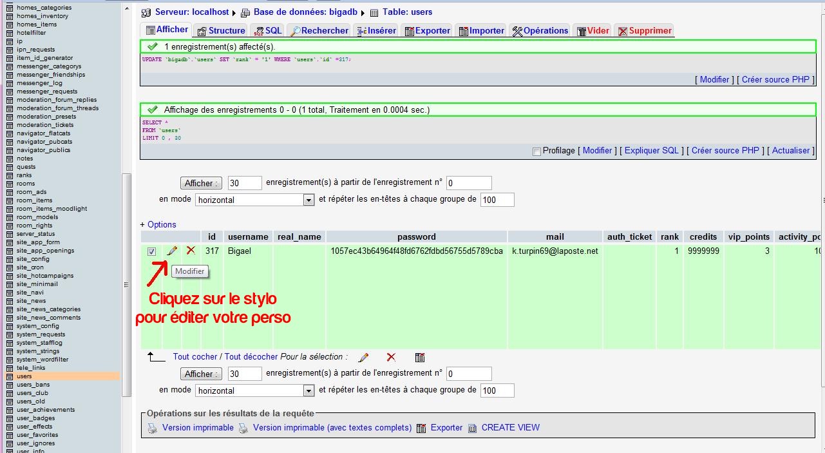
Task: Click the browse icon beside room_models in sidebar
Action: click(10, 217)
